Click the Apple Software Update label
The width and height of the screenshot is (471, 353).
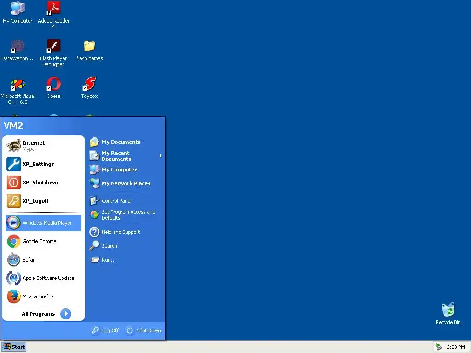48,278
